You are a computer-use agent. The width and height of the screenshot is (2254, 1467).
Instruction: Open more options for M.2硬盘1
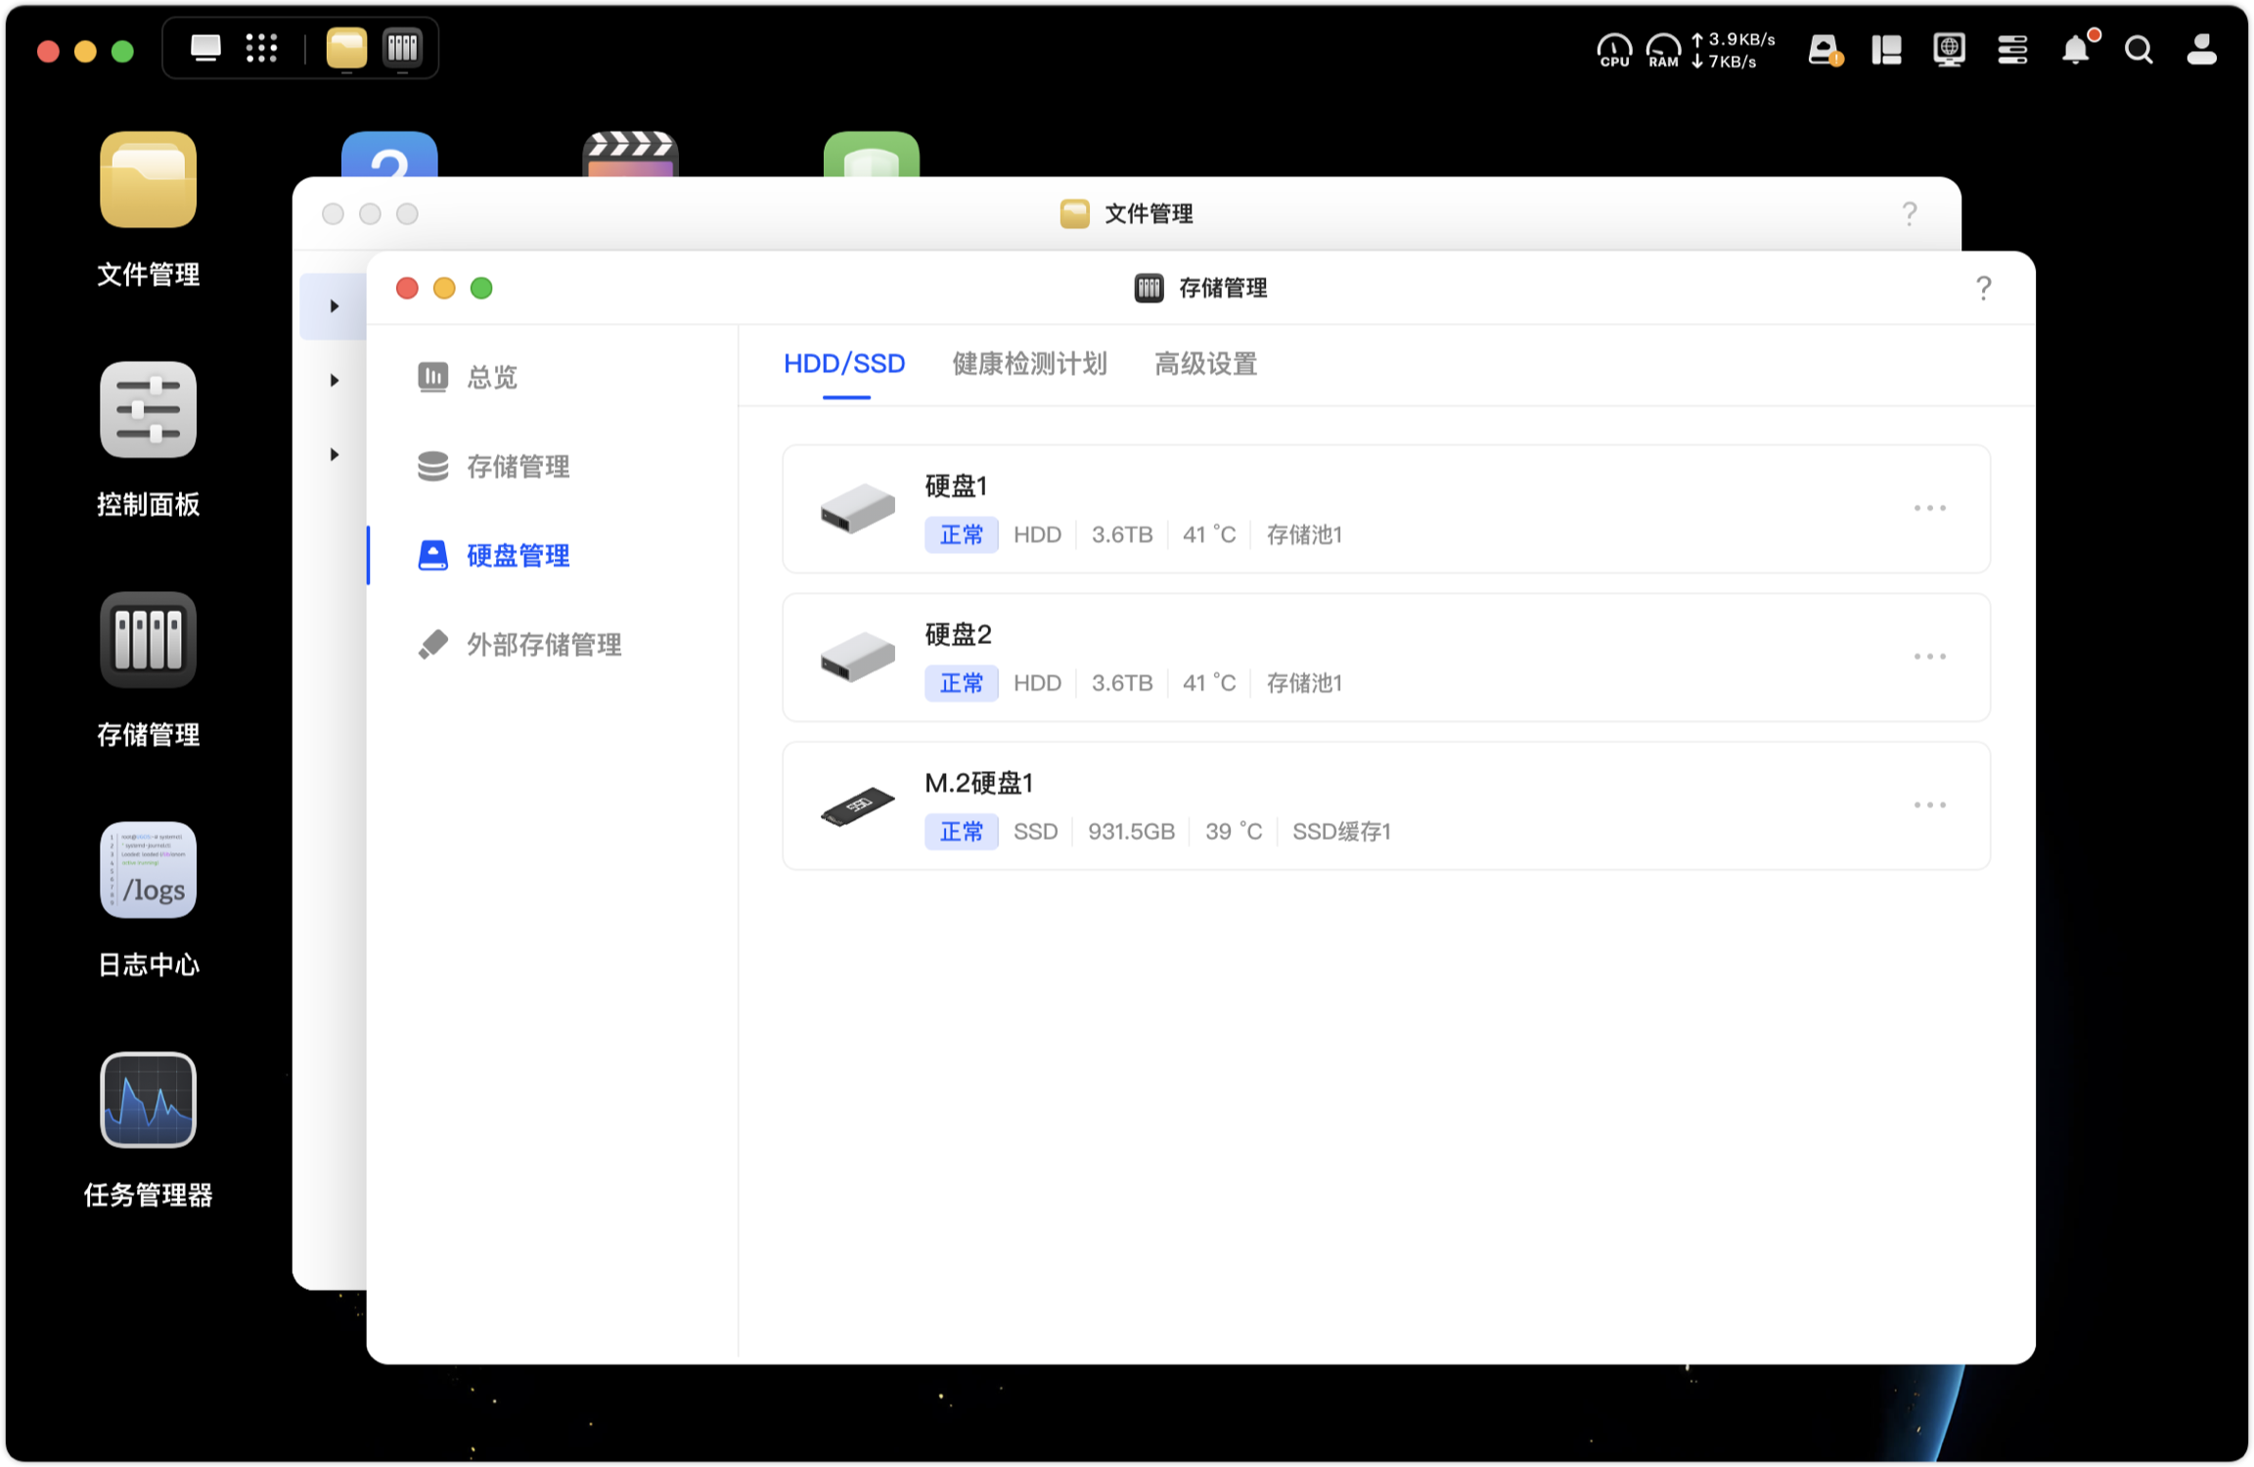(x=1929, y=804)
